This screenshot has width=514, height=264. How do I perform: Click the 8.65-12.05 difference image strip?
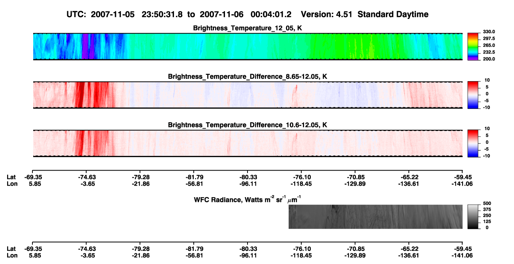click(x=248, y=95)
